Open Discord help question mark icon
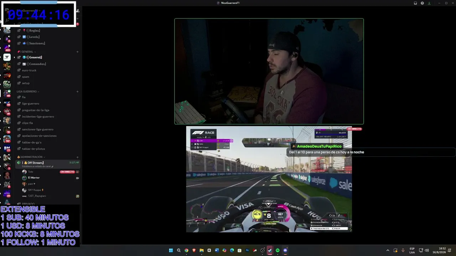 point(422,3)
